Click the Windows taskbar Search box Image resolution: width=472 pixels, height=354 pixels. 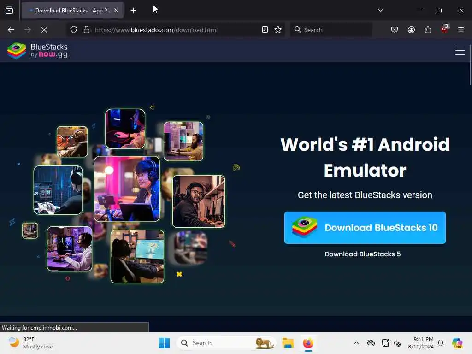point(226,343)
